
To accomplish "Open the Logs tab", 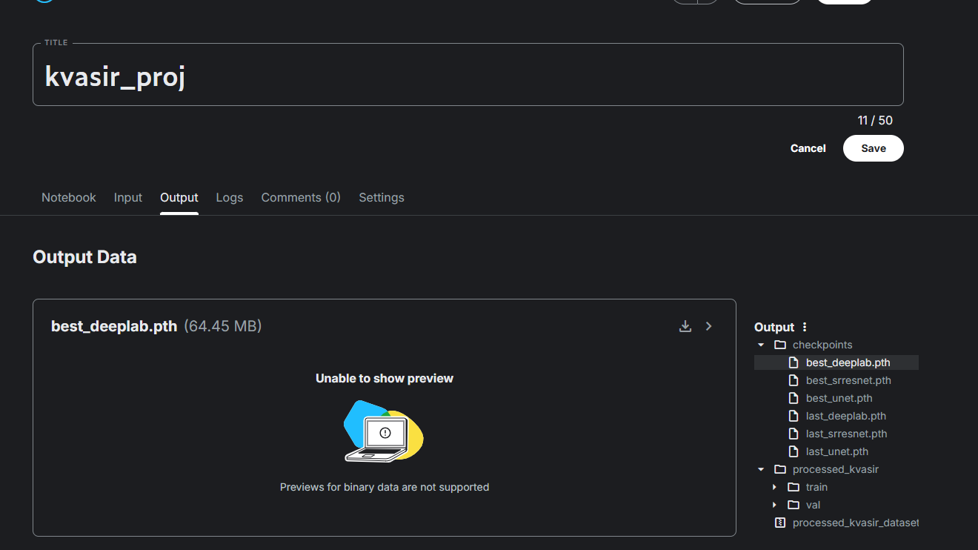I will click(x=230, y=197).
